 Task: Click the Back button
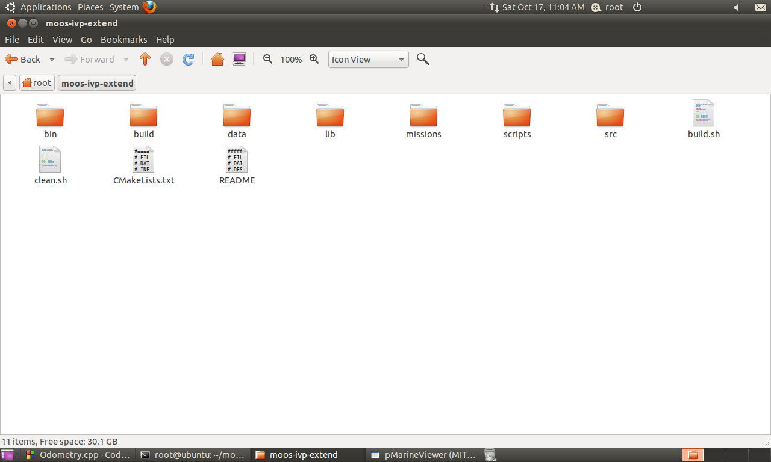point(23,60)
